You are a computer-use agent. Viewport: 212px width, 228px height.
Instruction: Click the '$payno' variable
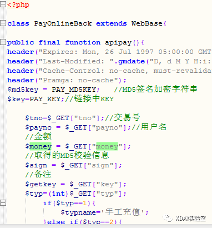(x=38, y=128)
